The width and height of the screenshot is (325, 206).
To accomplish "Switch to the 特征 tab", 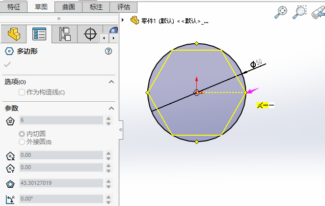I will click(14, 7).
